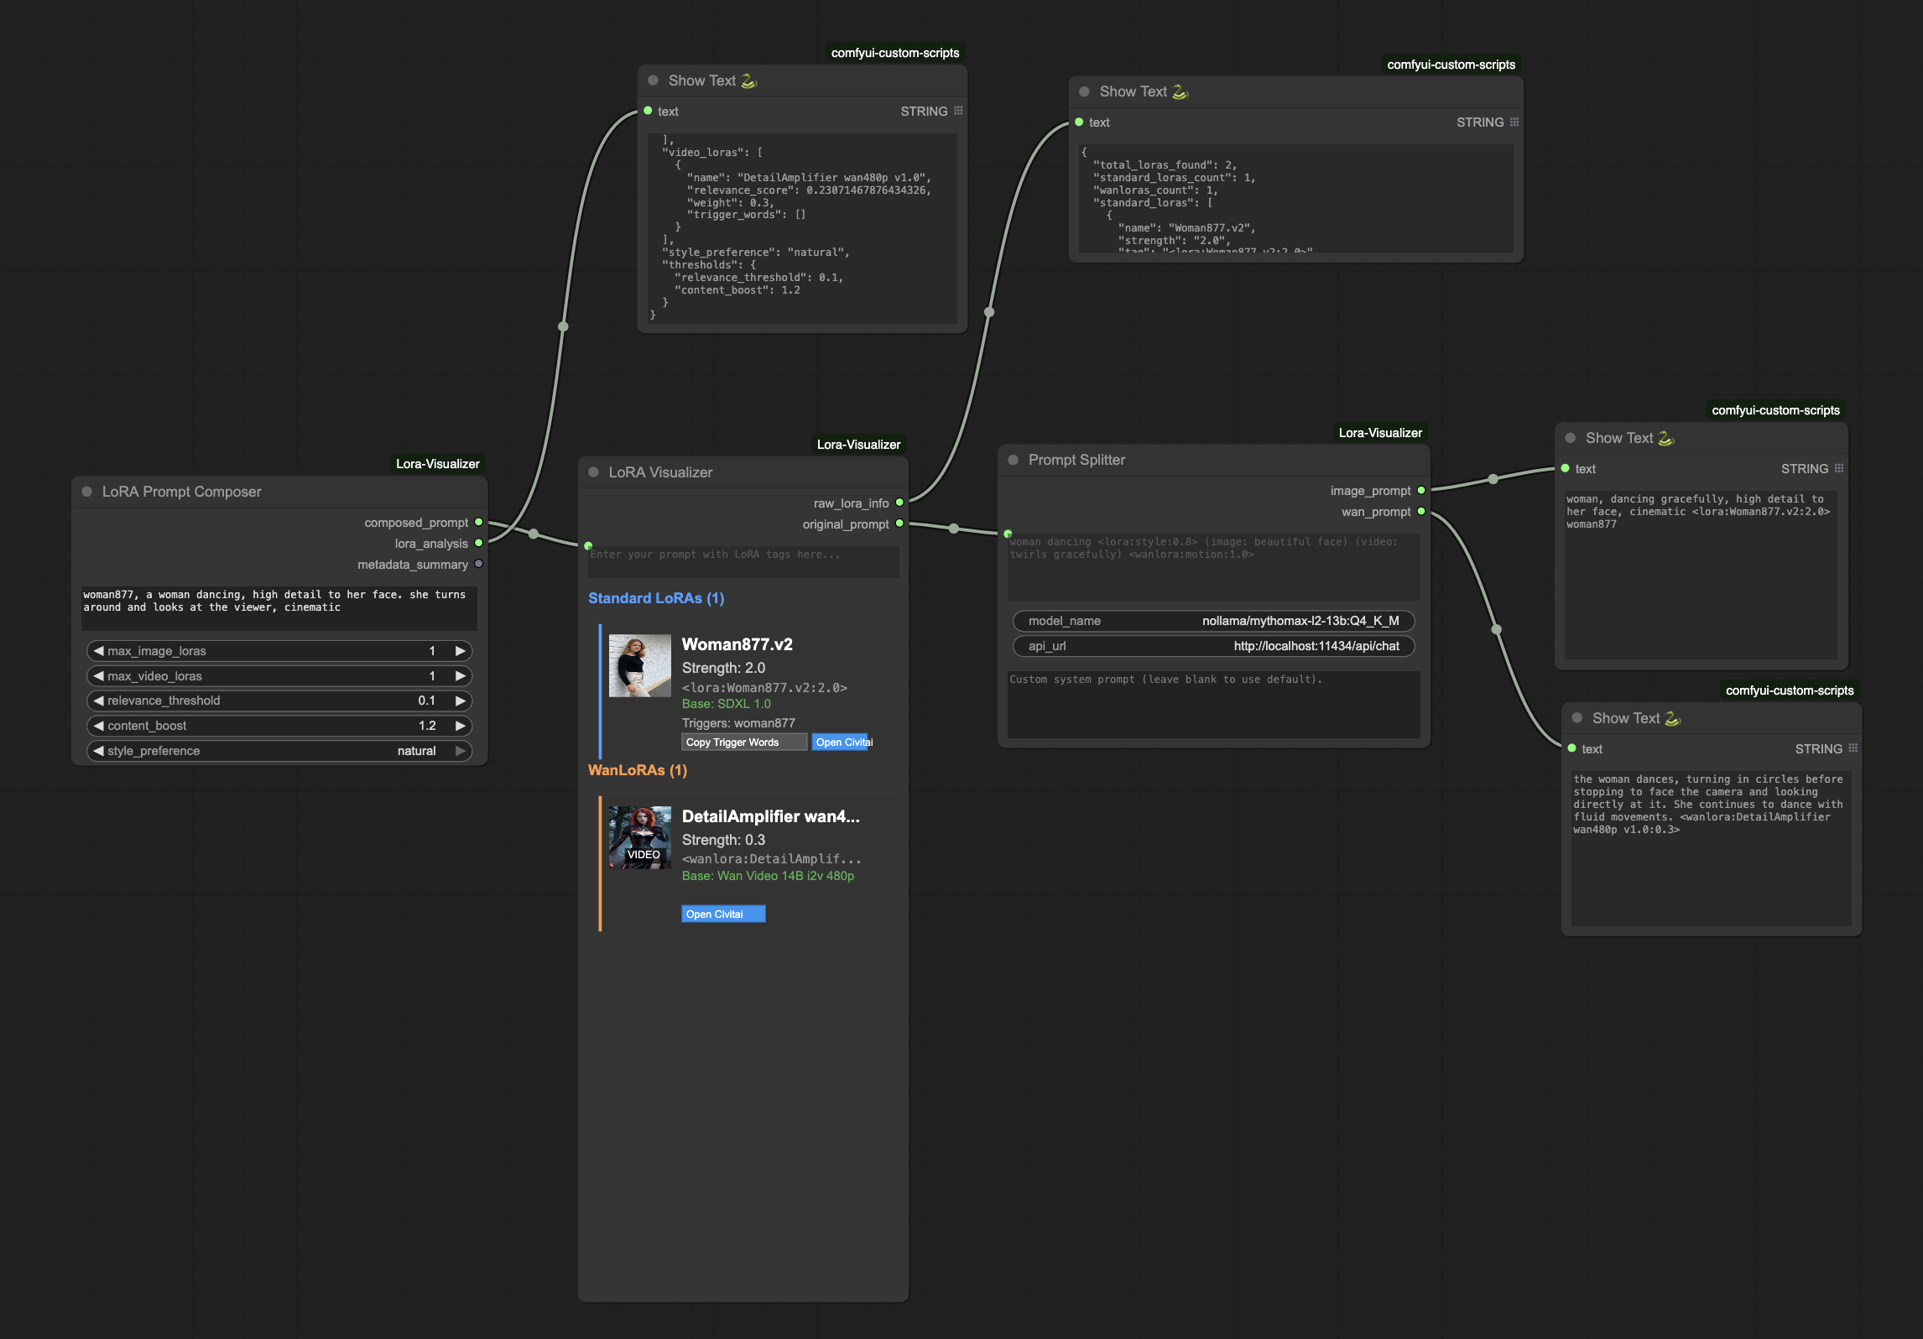Click the link midpoint dot between original_prompt and Prompt Splitter
Image resolution: width=1923 pixels, height=1339 pixels.
(954, 529)
